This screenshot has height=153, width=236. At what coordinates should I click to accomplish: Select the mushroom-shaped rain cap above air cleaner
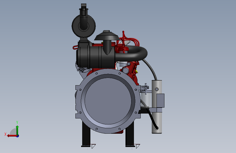coord(106,36)
